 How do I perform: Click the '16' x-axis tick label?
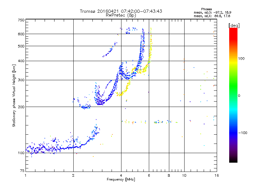[x=217, y=175]
